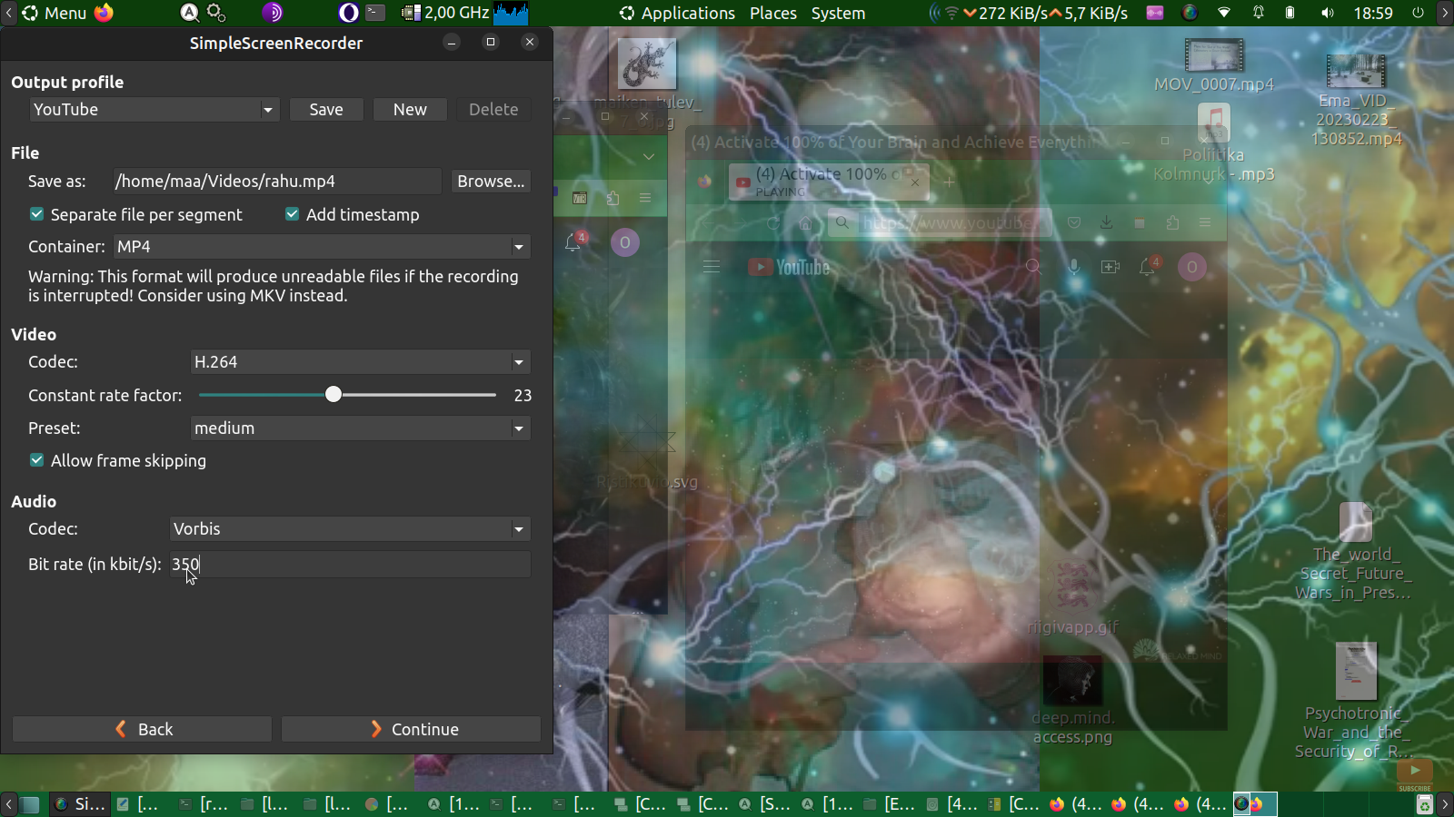1454x817 pixels.
Task: Click the Opera browser icon in top panel
Action: (x=348, y=13)
